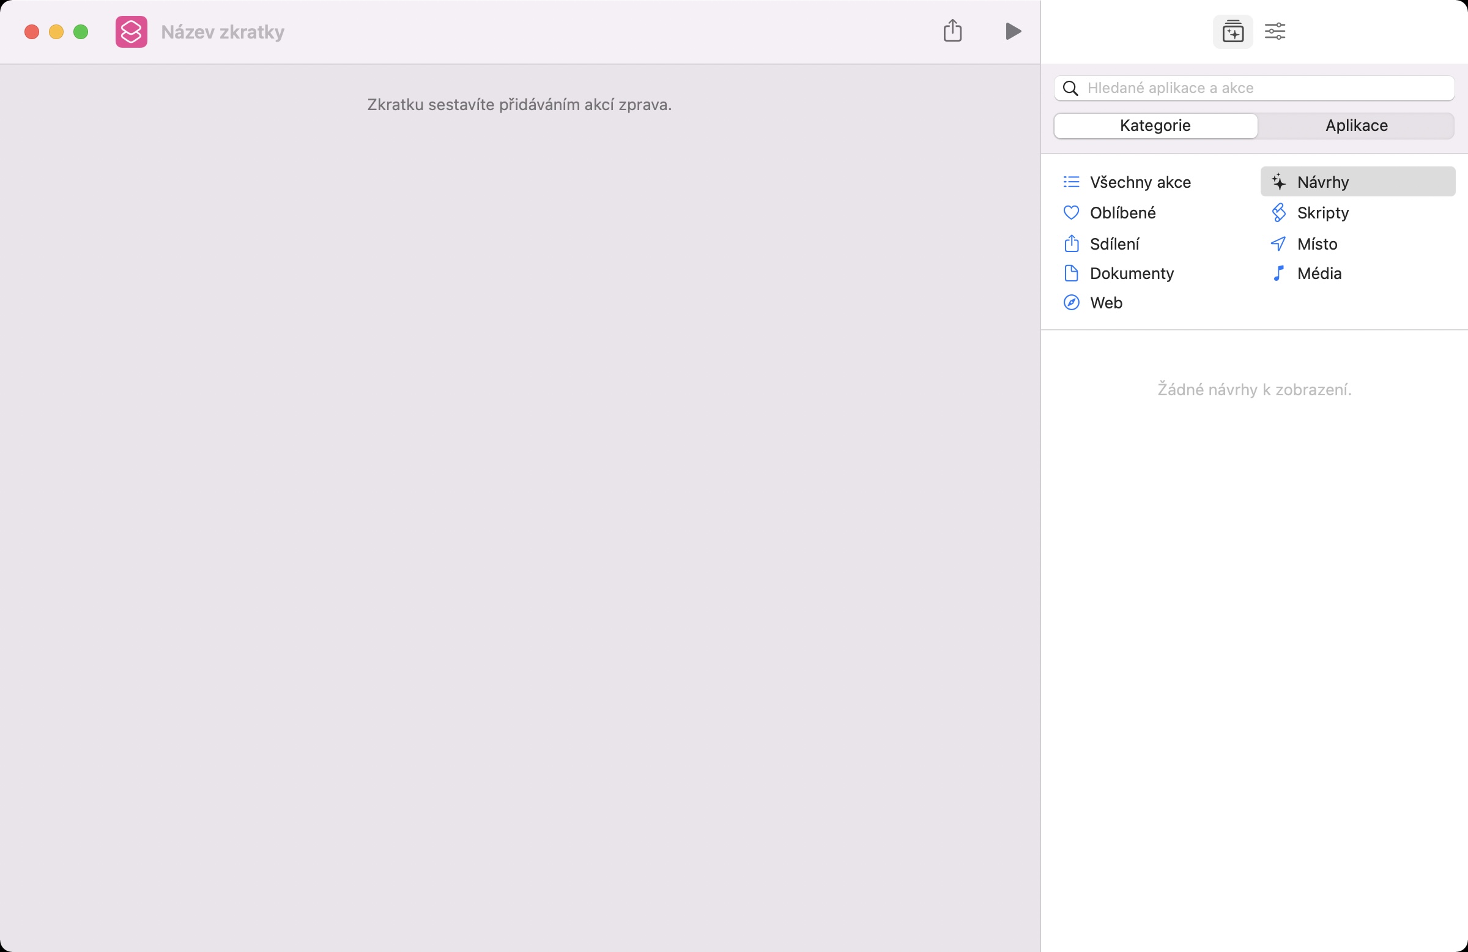Image resolution: width=1468 pixels, height=952 pixels.
Task: Click the Hledané aplikace a akce search field
Action: [1264, 88]
